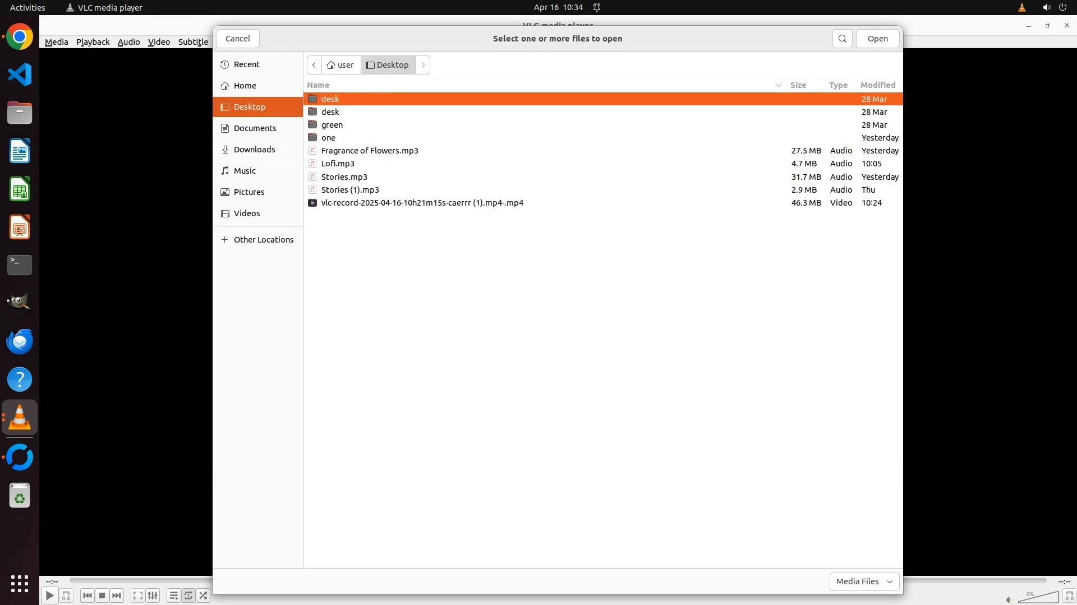Image resolution: width=1077 pixels, height=605 pixels.
Task: Open extended settings equalizer icon
Action: (x=153, y=595)
